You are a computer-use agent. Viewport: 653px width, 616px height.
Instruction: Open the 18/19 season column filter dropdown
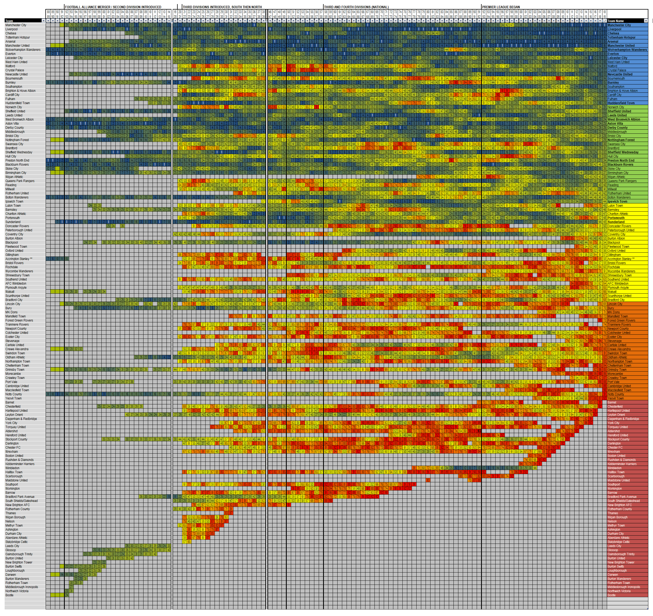[x=604, y=20]
